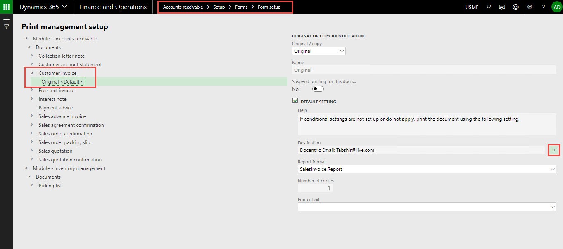The image size is (563, 249).
Task: Select Sales quotation label in tree
Action: (x=55, y=151)
